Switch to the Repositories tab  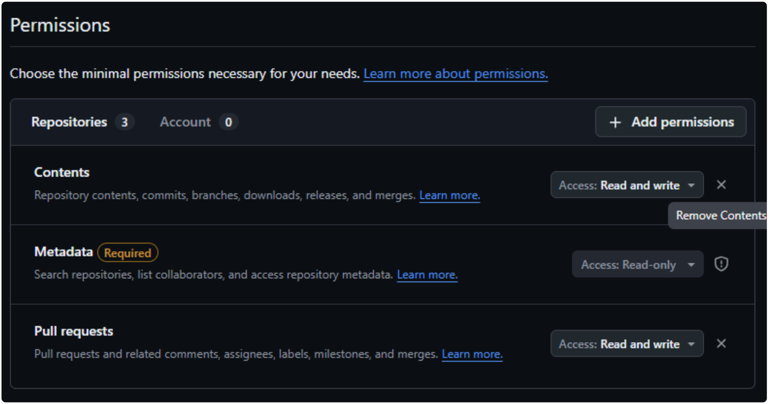coord(69,122)
